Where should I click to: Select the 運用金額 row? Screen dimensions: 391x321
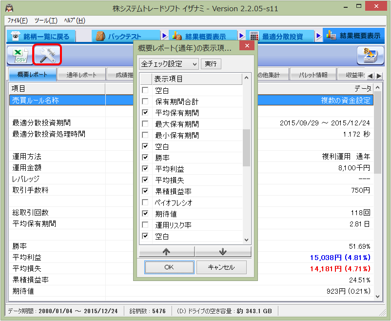(x=191, y=167)
